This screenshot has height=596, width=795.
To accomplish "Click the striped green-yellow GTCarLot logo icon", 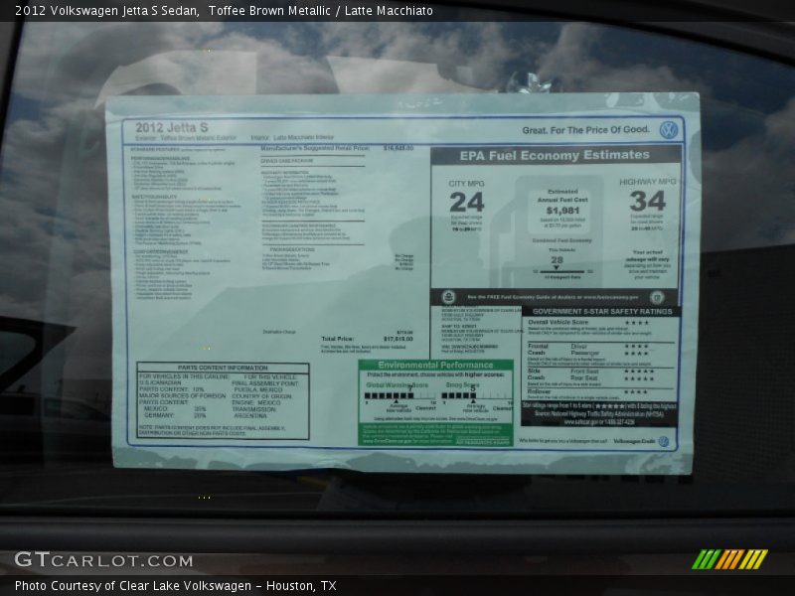I will (x=729, y=559).
